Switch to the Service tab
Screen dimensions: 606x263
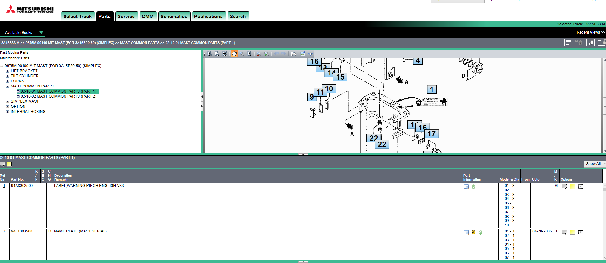click(126, 17)
